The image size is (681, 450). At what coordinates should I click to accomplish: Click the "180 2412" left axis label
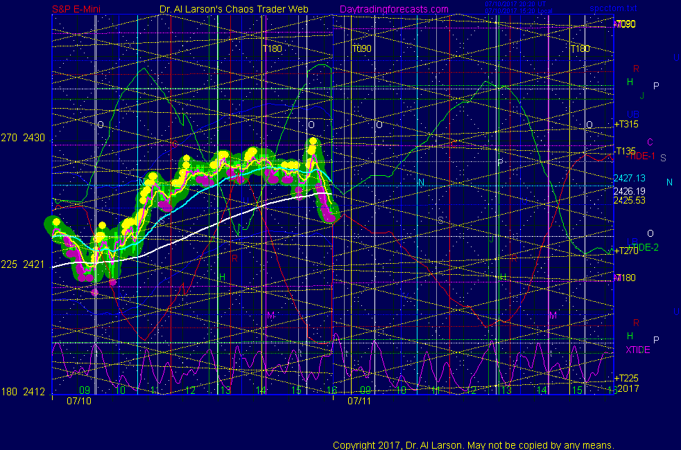coord(23,392)
